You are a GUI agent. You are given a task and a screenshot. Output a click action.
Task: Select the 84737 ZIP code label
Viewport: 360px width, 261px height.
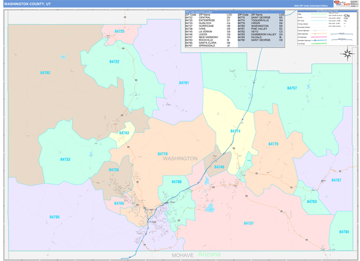click(248, 223)
